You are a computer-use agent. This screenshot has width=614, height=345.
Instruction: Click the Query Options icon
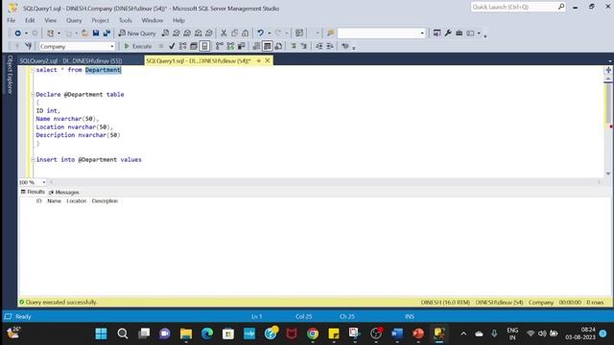tap(194, 46)
